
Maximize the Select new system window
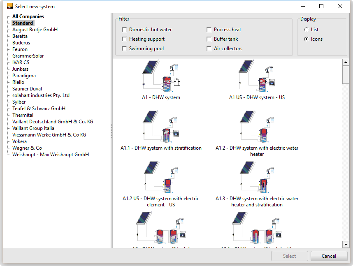point(321,6)
